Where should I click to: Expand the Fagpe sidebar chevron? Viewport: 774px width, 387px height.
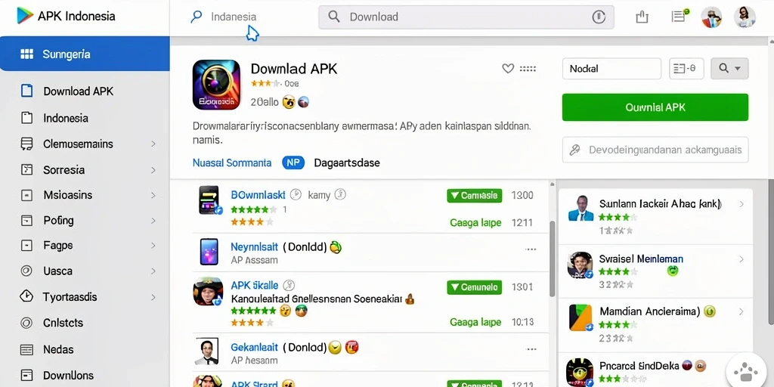153,246
